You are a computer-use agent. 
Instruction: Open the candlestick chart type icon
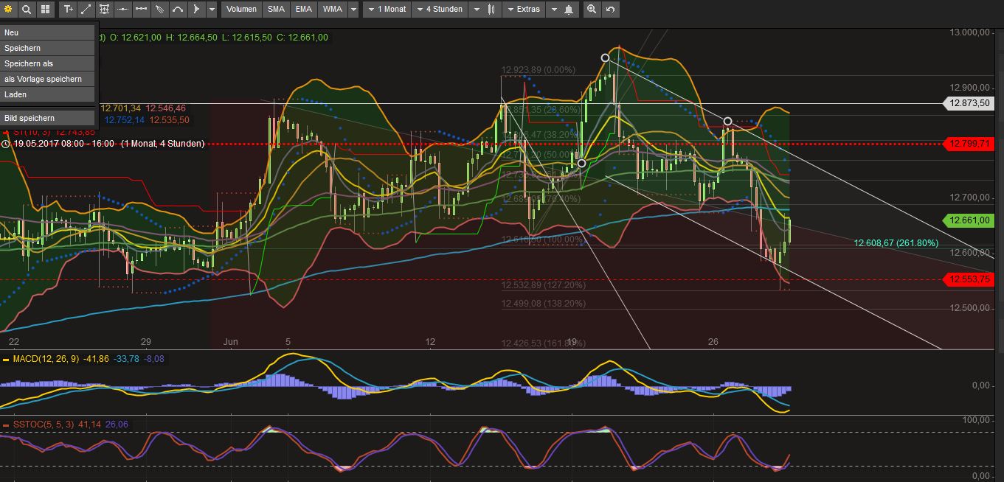click(x=491, y=10)
